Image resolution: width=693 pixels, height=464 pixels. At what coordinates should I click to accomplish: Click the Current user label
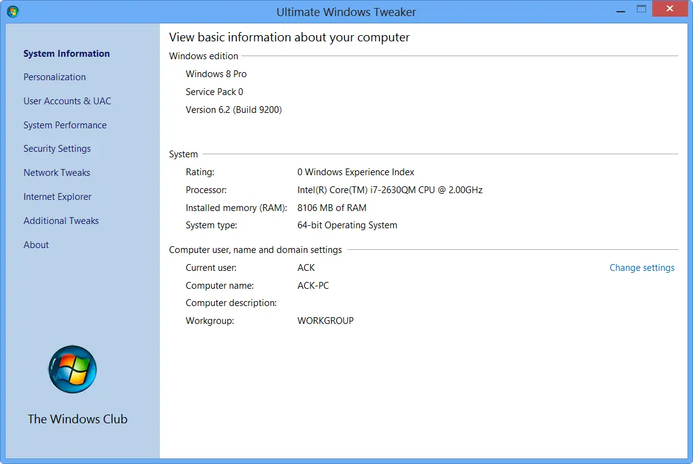(x=211, y=268)
